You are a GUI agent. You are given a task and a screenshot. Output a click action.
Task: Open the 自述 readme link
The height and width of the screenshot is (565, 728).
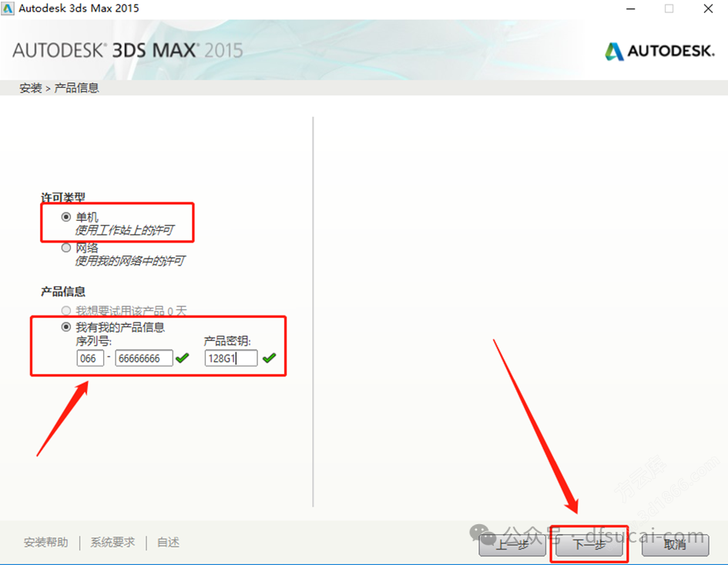click(168, 542)
